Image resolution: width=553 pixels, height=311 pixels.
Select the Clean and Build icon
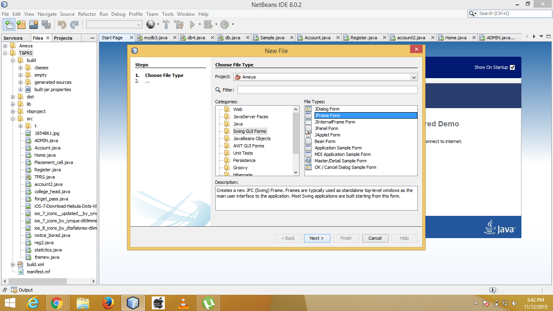(x=179, y=25)
